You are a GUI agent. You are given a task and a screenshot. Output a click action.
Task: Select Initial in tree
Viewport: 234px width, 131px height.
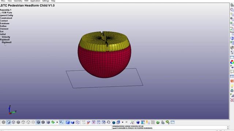click(x=3, y=34)
